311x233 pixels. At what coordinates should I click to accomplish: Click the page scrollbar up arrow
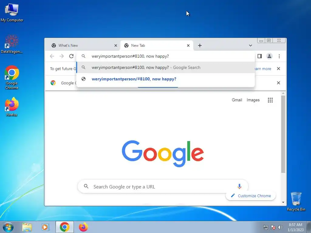[283, 93]
